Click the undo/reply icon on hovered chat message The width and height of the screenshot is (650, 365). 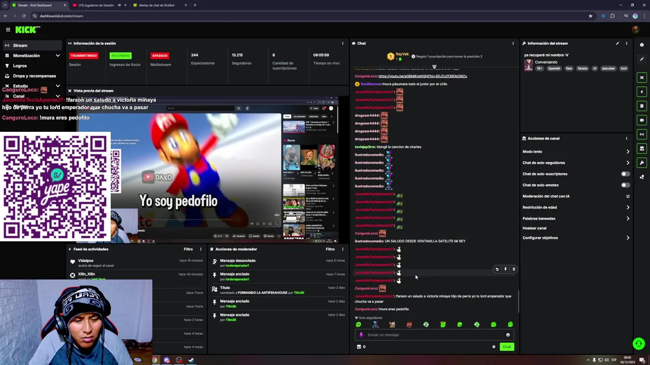point(497,270)
